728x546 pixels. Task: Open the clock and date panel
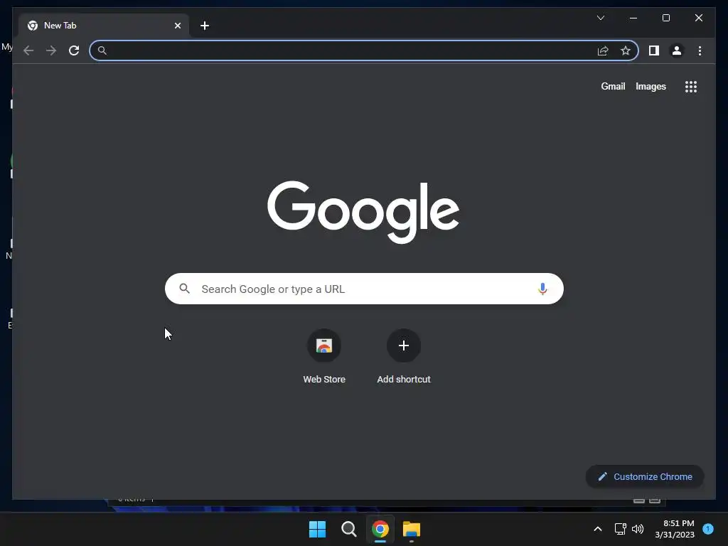(x=675, y=529)
